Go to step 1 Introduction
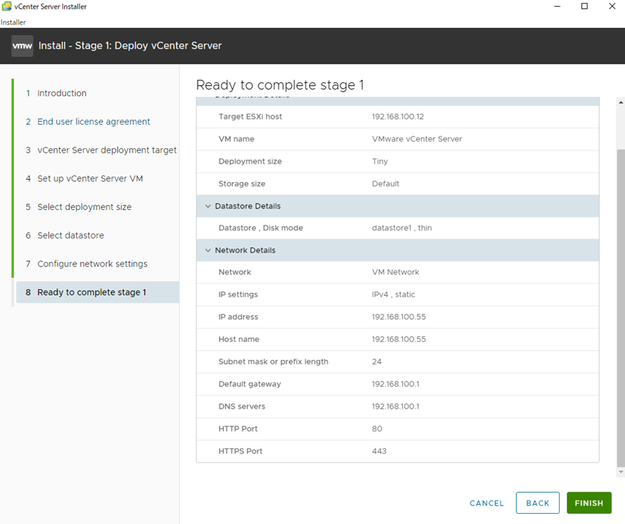625x524 pixels. pyautogui.click(x=62, y=93)
